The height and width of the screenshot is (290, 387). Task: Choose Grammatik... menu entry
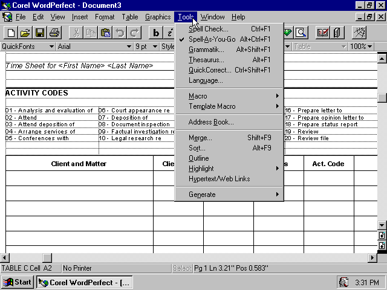pyautogui.click(x=229, y=50)
